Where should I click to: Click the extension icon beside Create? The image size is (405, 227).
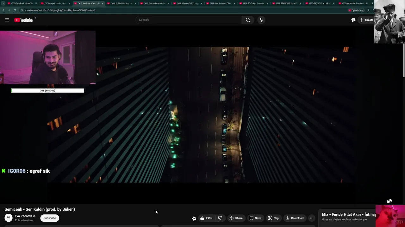point(353,20)
